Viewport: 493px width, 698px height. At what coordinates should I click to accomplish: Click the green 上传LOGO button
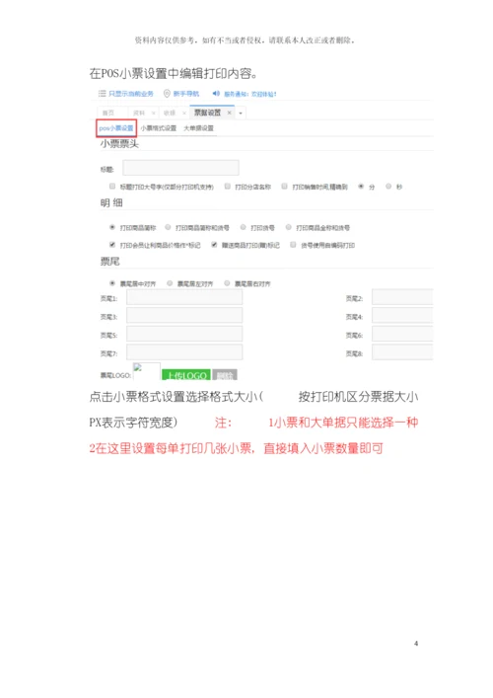pyautogui.click(x=186, y=375)
